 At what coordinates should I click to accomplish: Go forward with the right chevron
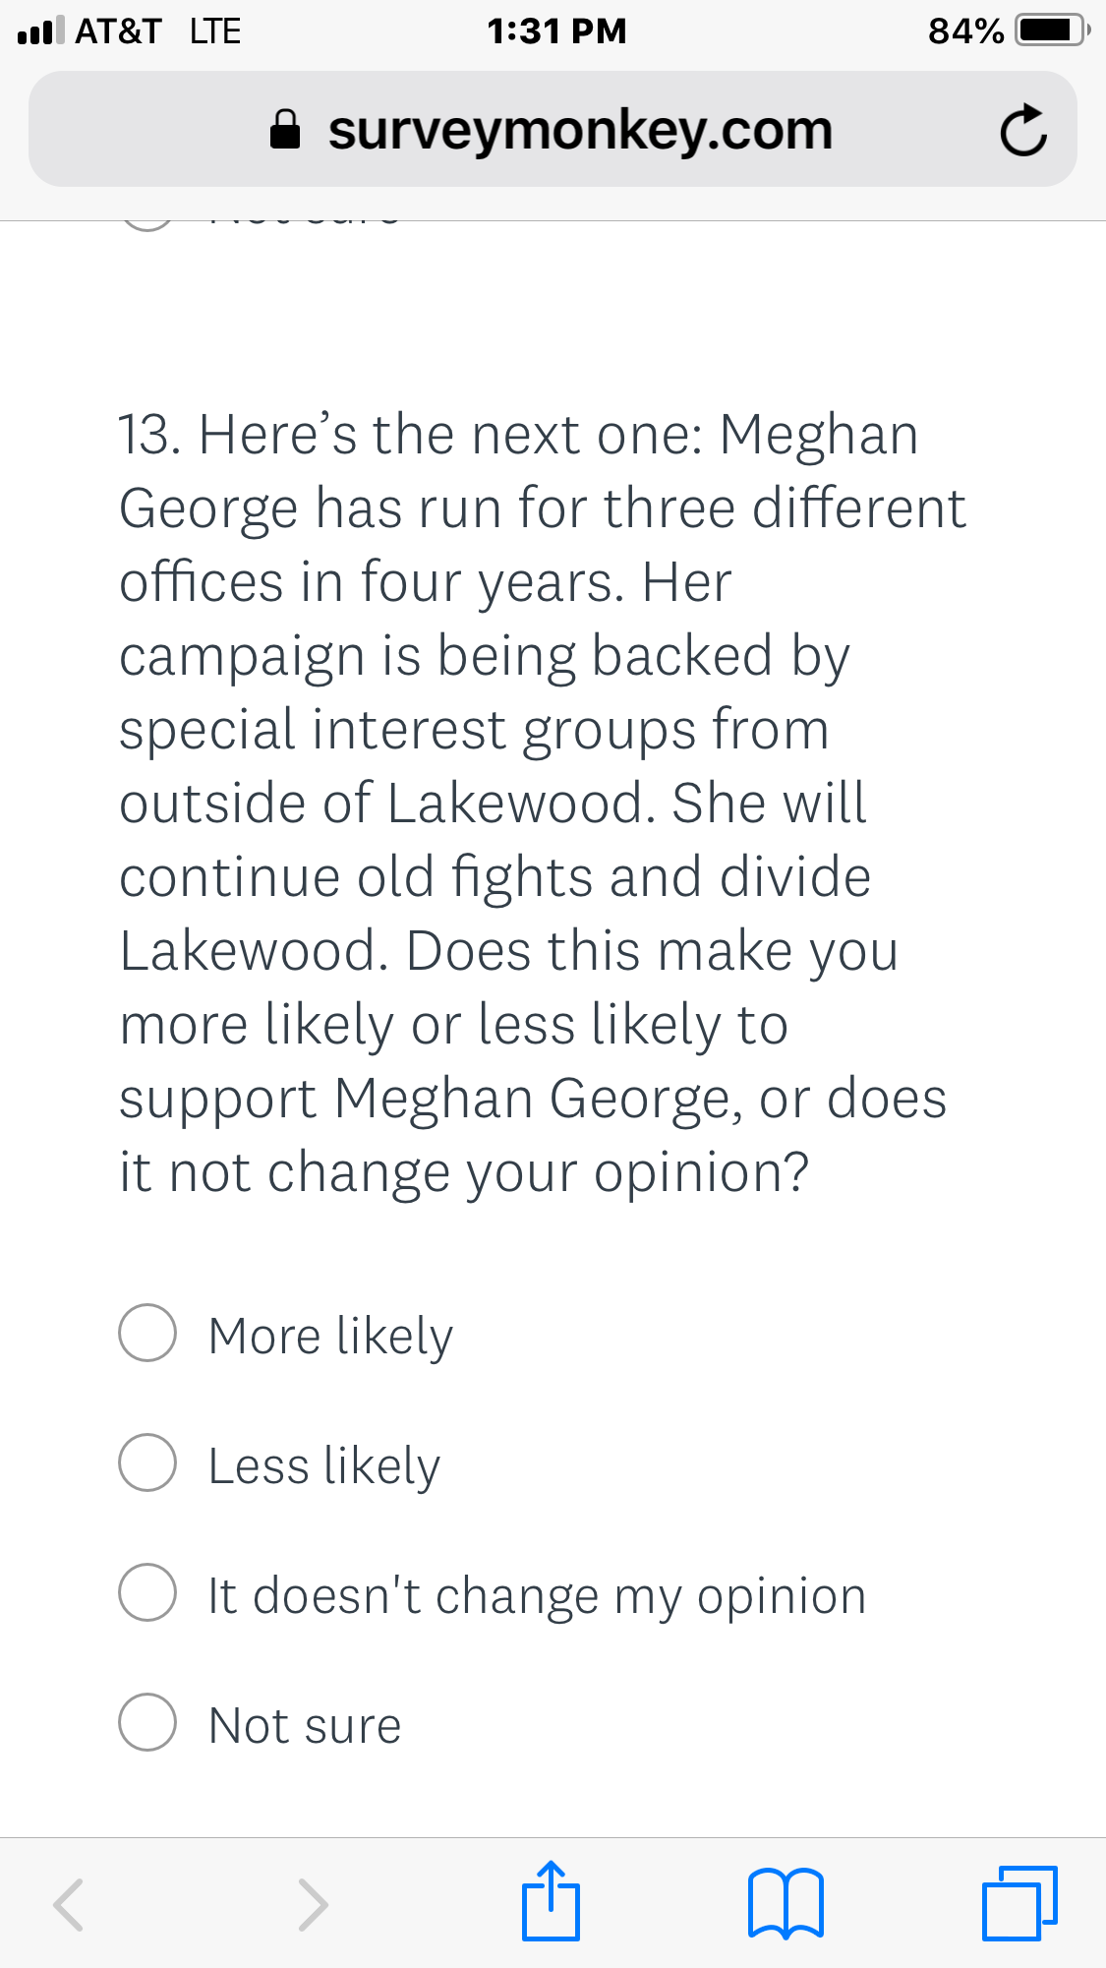click(x=313, y=1904)
